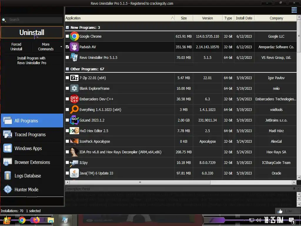Click the Everything magnifier icon
This screenshot has height=226, width=301.
74,109
